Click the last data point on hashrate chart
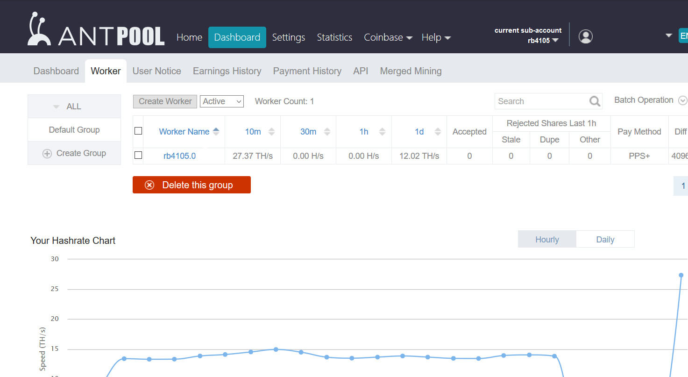The height and width of the screenshot is (377, 688). 681,275
